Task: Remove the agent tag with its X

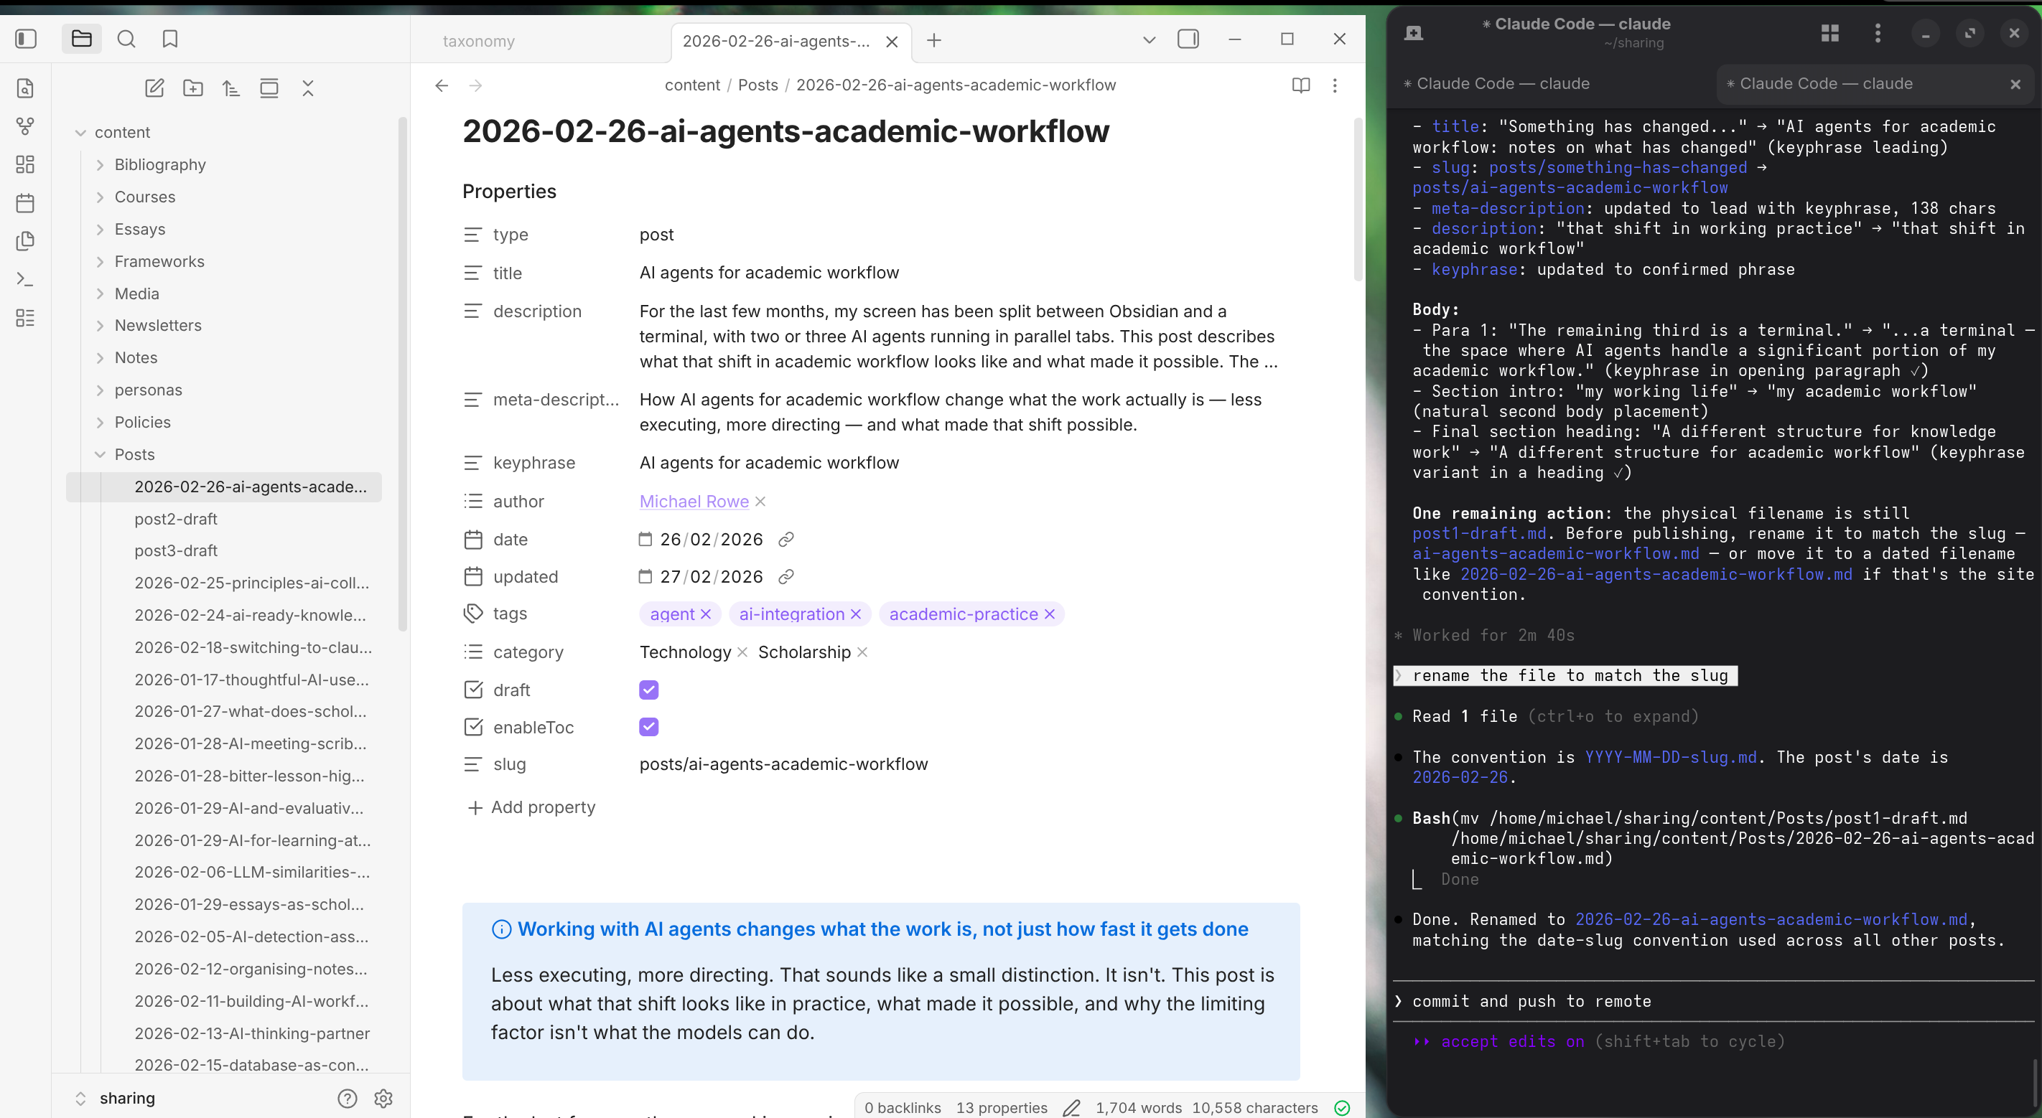Action: 707,614
